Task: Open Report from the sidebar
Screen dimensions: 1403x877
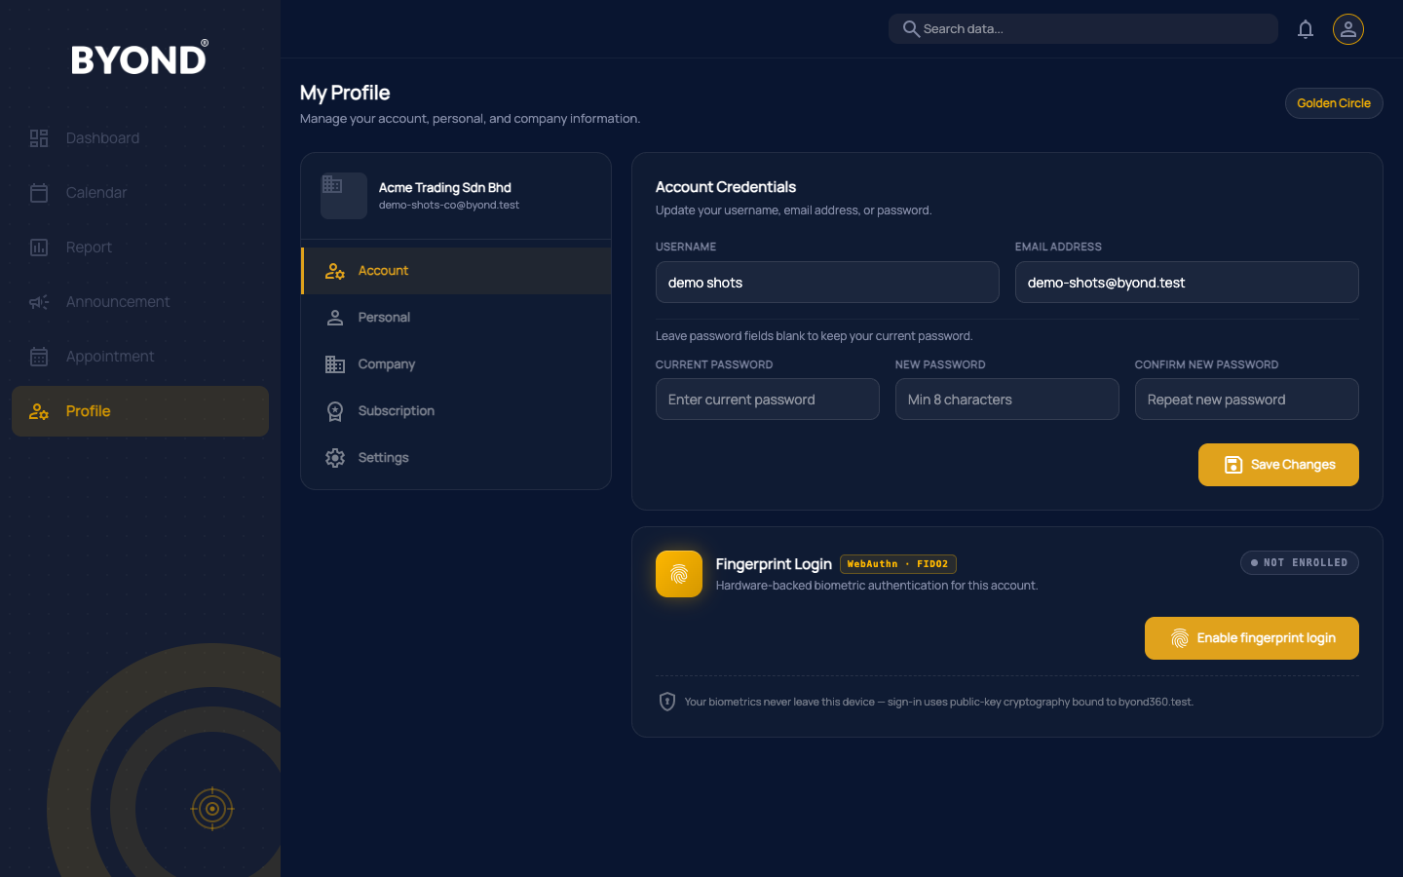Action: [140, 248]
